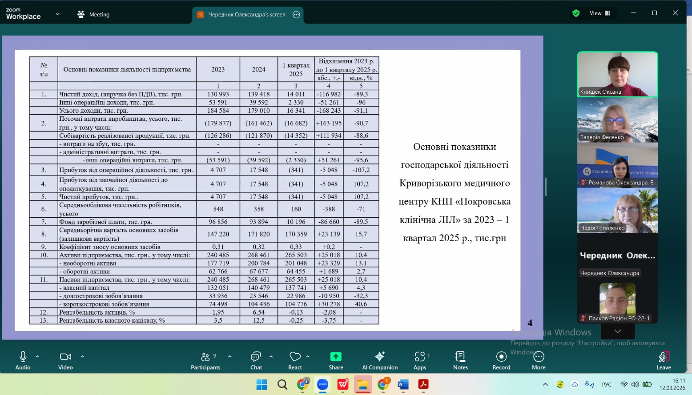
Task: Select Книшек Оксана video thumbnail
Action: point(617,74)
